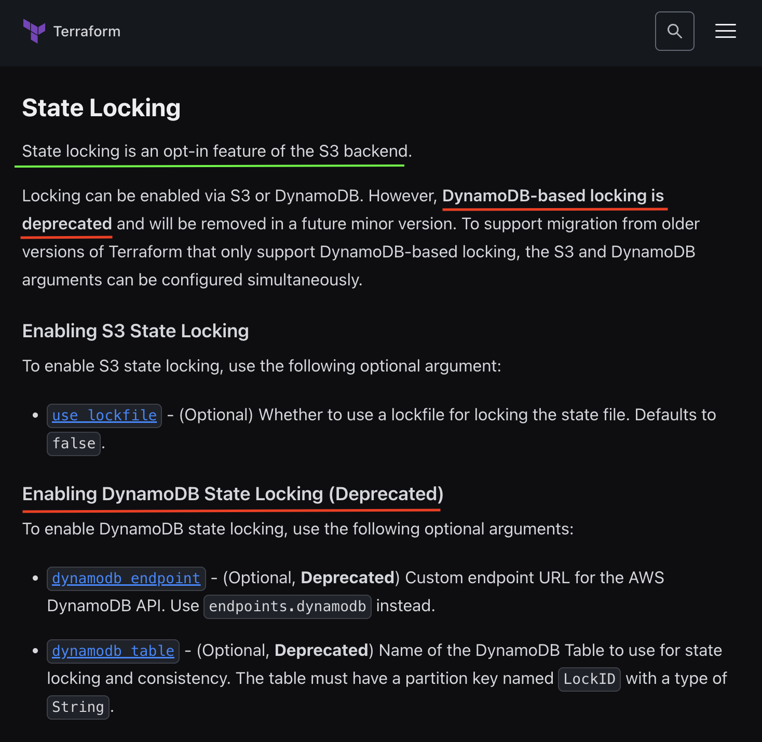The width and height of the screenshot is (762, 742).
Task: Click 'To enable DynamoDB state locking' sentence
Action: (x=297, y=529)
